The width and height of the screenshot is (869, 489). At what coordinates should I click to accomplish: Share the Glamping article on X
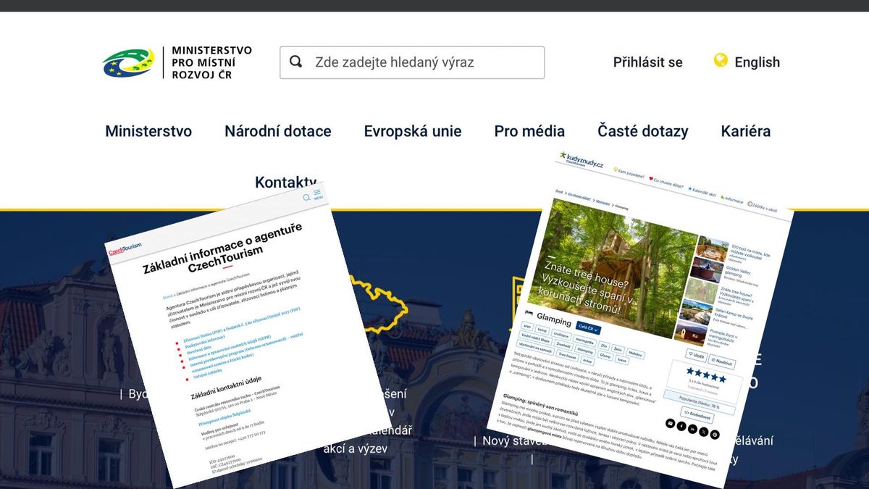pyautogui.click(x=704, y=432)
